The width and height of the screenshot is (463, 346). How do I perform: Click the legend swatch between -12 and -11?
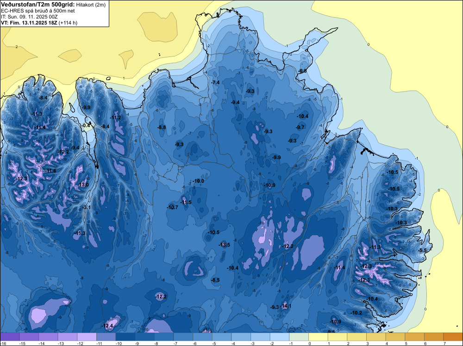coord(87,337)
